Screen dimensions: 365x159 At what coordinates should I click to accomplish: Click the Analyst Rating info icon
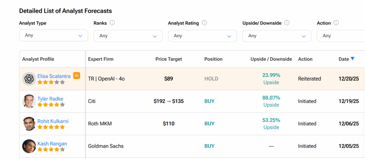pyautogui.click(x=204, y=23)
